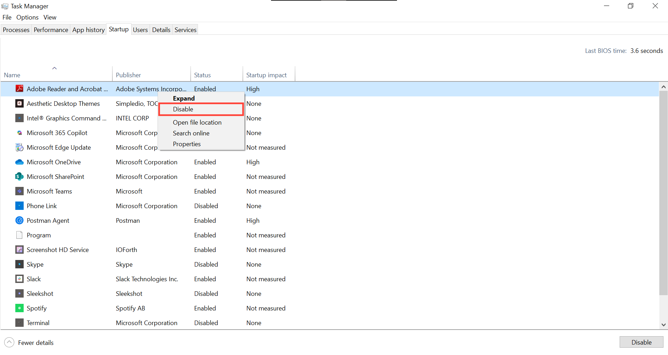This screenshot has width=668, height=355.
Task: Choose Disable in the context menu
Action: (201, 109)
